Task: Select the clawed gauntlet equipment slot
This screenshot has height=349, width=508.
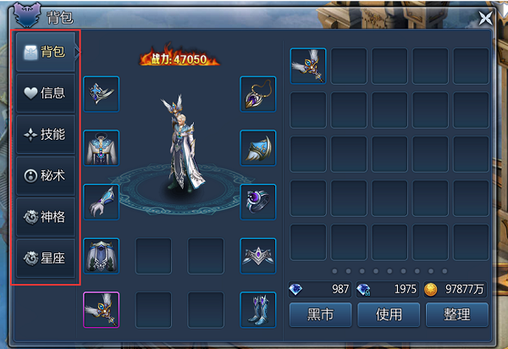Action: click(102, 202)
